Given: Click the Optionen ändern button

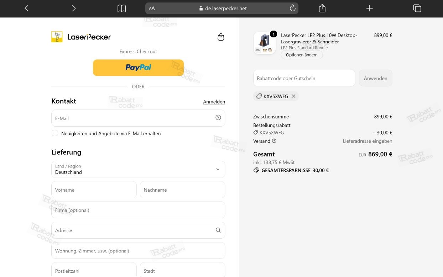Looking at the screenshot, I should 302,55.
